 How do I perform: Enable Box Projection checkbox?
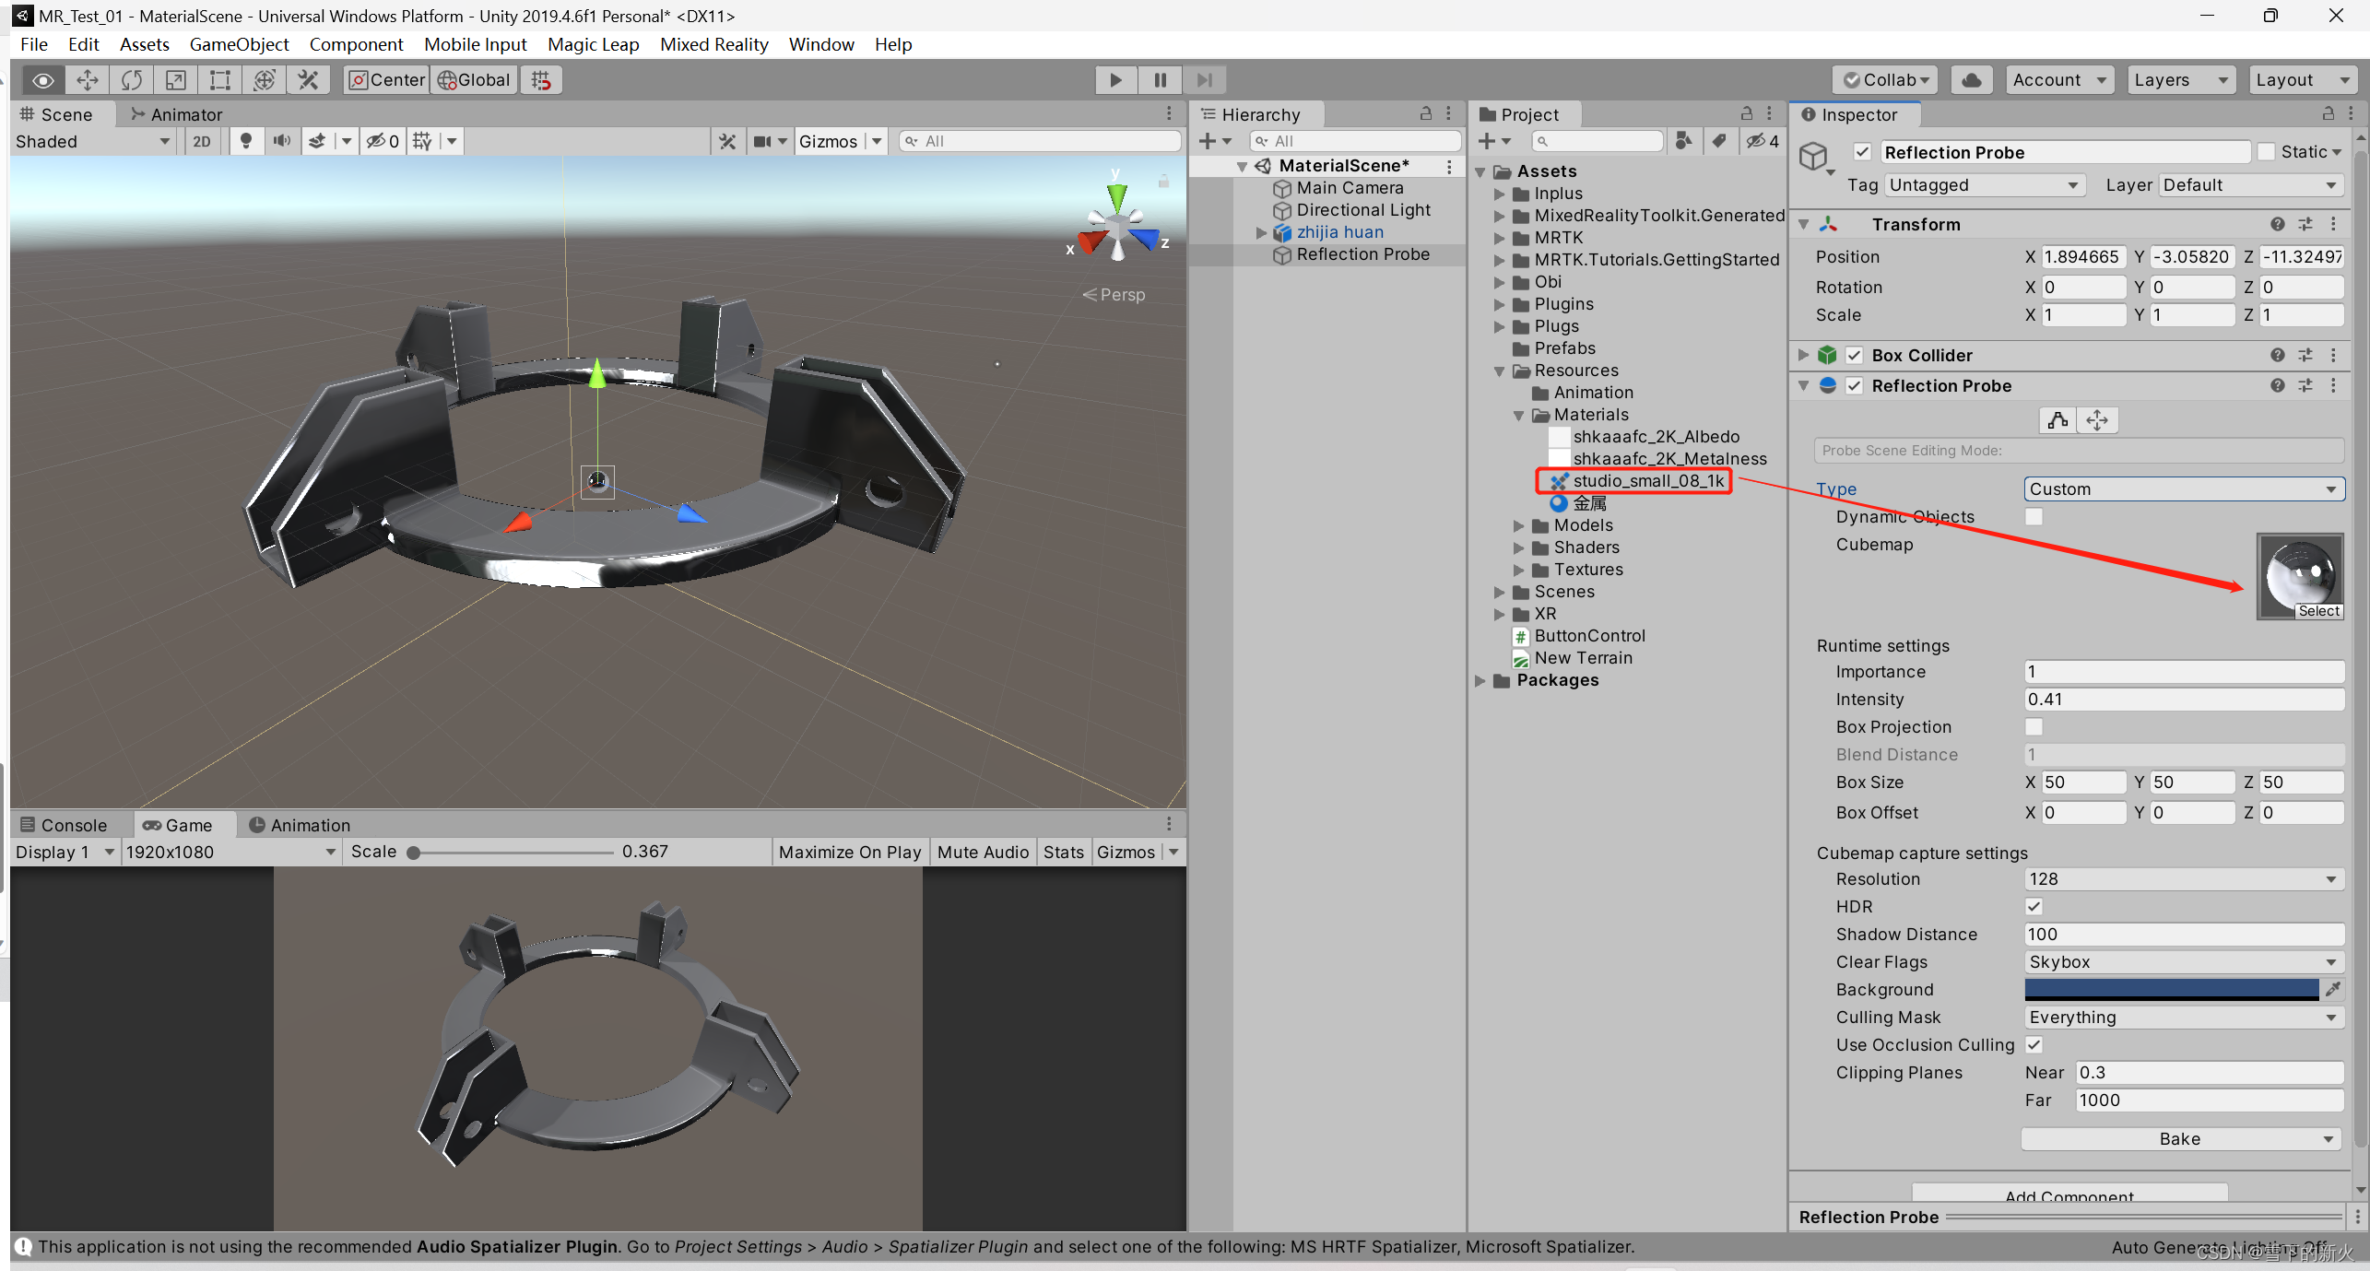(2034, 726)
